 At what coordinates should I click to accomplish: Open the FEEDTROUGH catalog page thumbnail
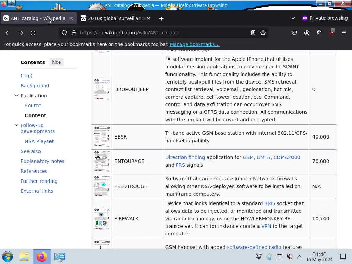pyautogui.click(x=102, y=186)
